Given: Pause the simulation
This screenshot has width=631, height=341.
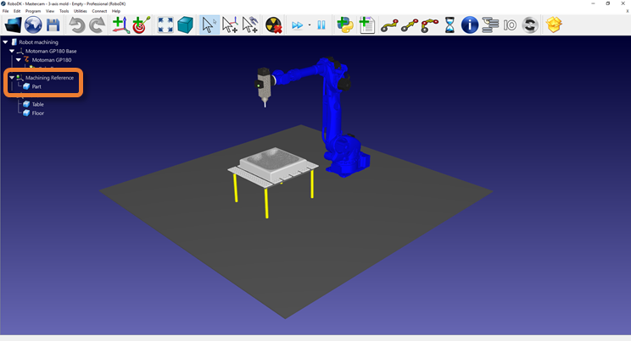Looking at the screenshot, I should point(321,25).
